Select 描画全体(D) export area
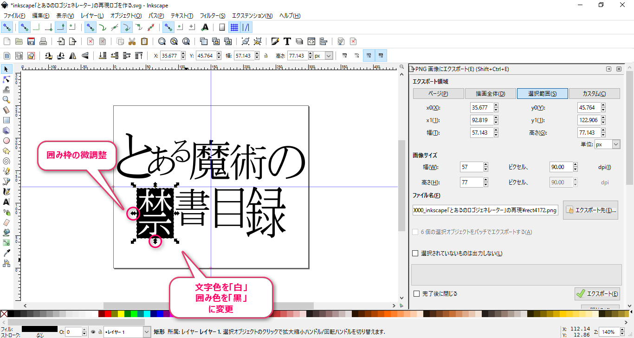This screenshot has height=338, width=634. point(490,93)
